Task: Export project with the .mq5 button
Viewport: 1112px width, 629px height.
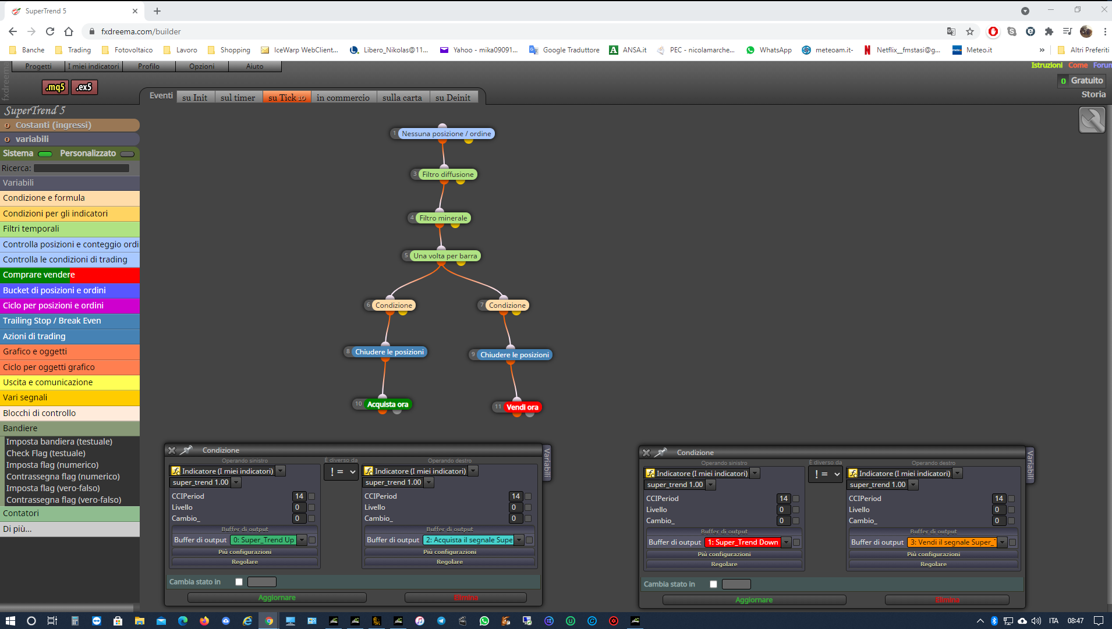Action: (55, 87)
